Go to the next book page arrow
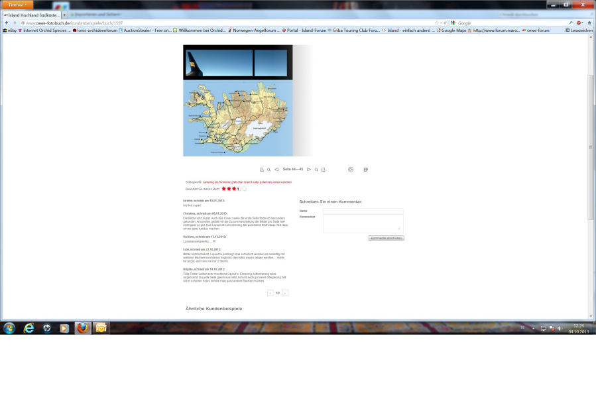 pos(309,170)
